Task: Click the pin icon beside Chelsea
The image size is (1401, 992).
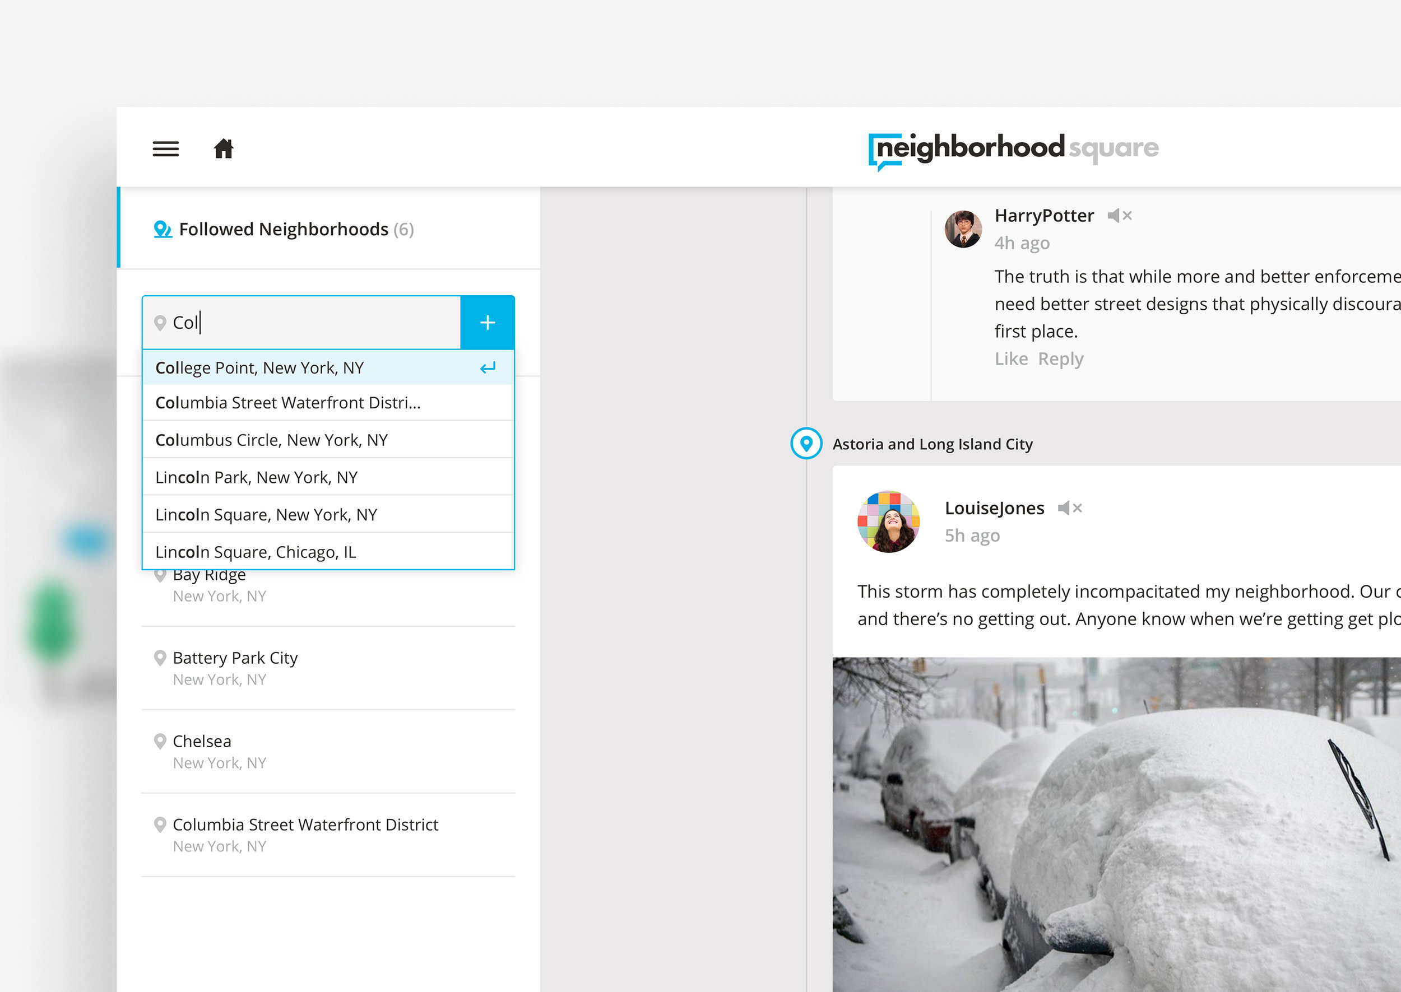Action: [x=160, y=742]
